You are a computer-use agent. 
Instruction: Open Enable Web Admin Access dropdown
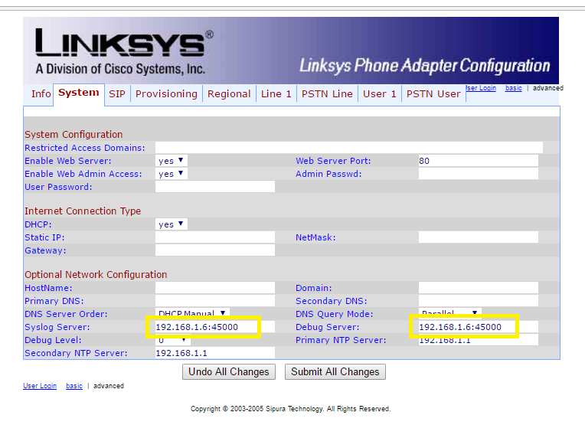point(172,174)
